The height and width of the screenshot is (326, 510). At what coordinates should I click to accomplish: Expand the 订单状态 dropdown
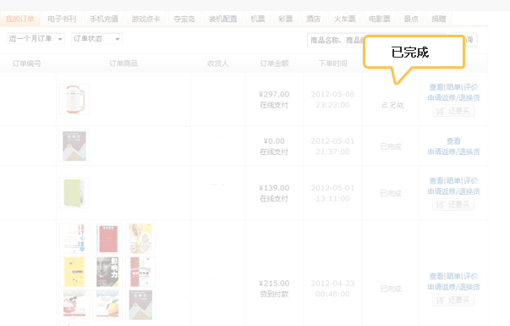coord(96,39)
